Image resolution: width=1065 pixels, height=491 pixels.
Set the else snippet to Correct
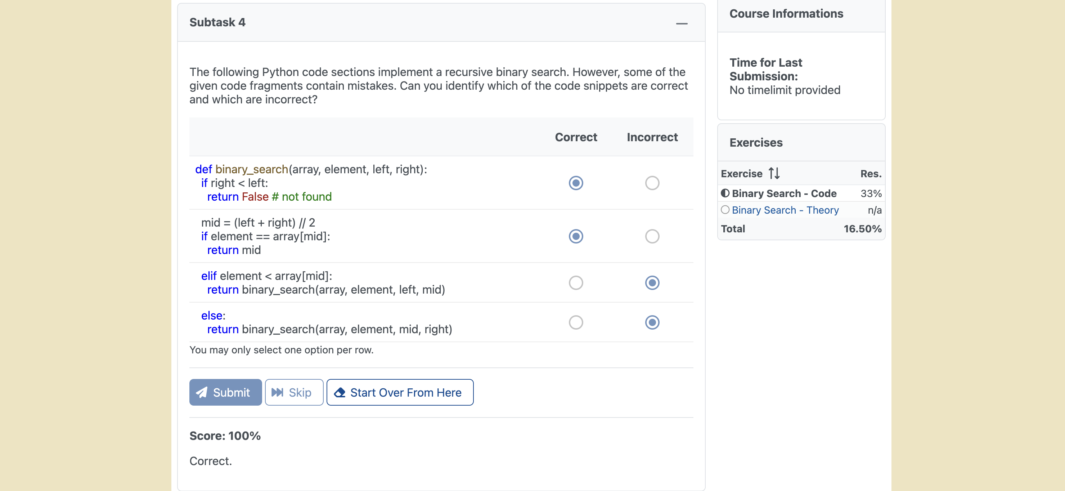[575, 322]
